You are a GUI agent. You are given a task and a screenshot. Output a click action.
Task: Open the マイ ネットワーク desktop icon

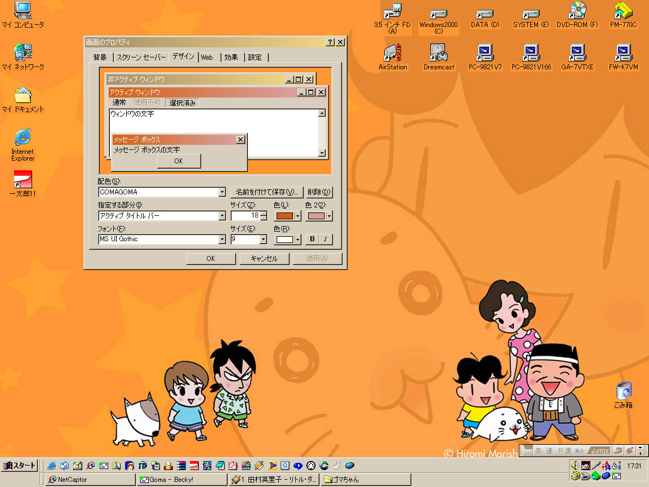(x=23, y=57)
